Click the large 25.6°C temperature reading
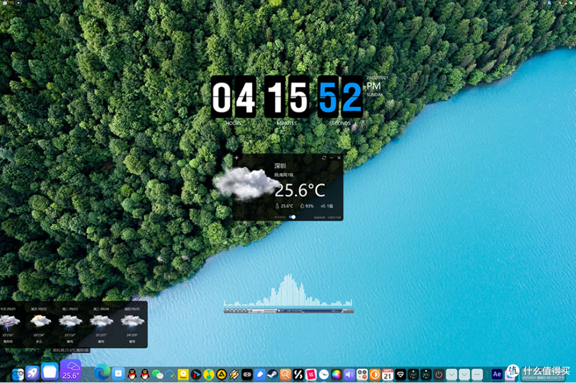576x383 pixels. [300, 190]
